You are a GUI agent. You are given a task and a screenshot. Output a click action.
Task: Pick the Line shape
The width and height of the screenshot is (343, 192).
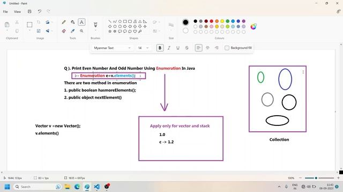point(110,21)
